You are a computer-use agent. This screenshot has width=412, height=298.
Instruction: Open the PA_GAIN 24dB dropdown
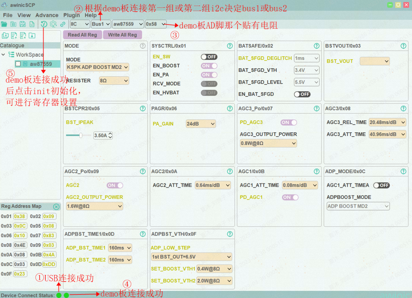click(x=201, y=124)
